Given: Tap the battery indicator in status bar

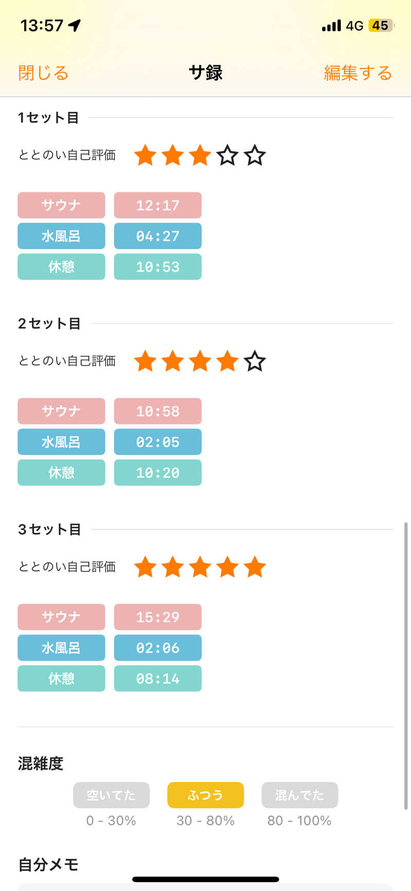Looking at the screenshot, I should click(381, 26).
